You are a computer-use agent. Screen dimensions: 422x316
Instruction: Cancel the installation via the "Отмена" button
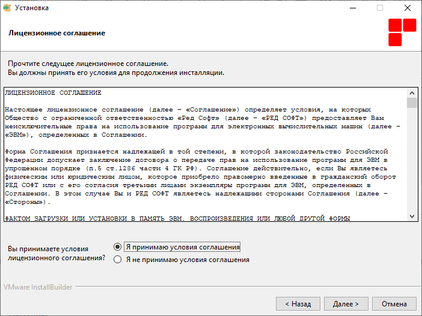(x=394, y=303)
